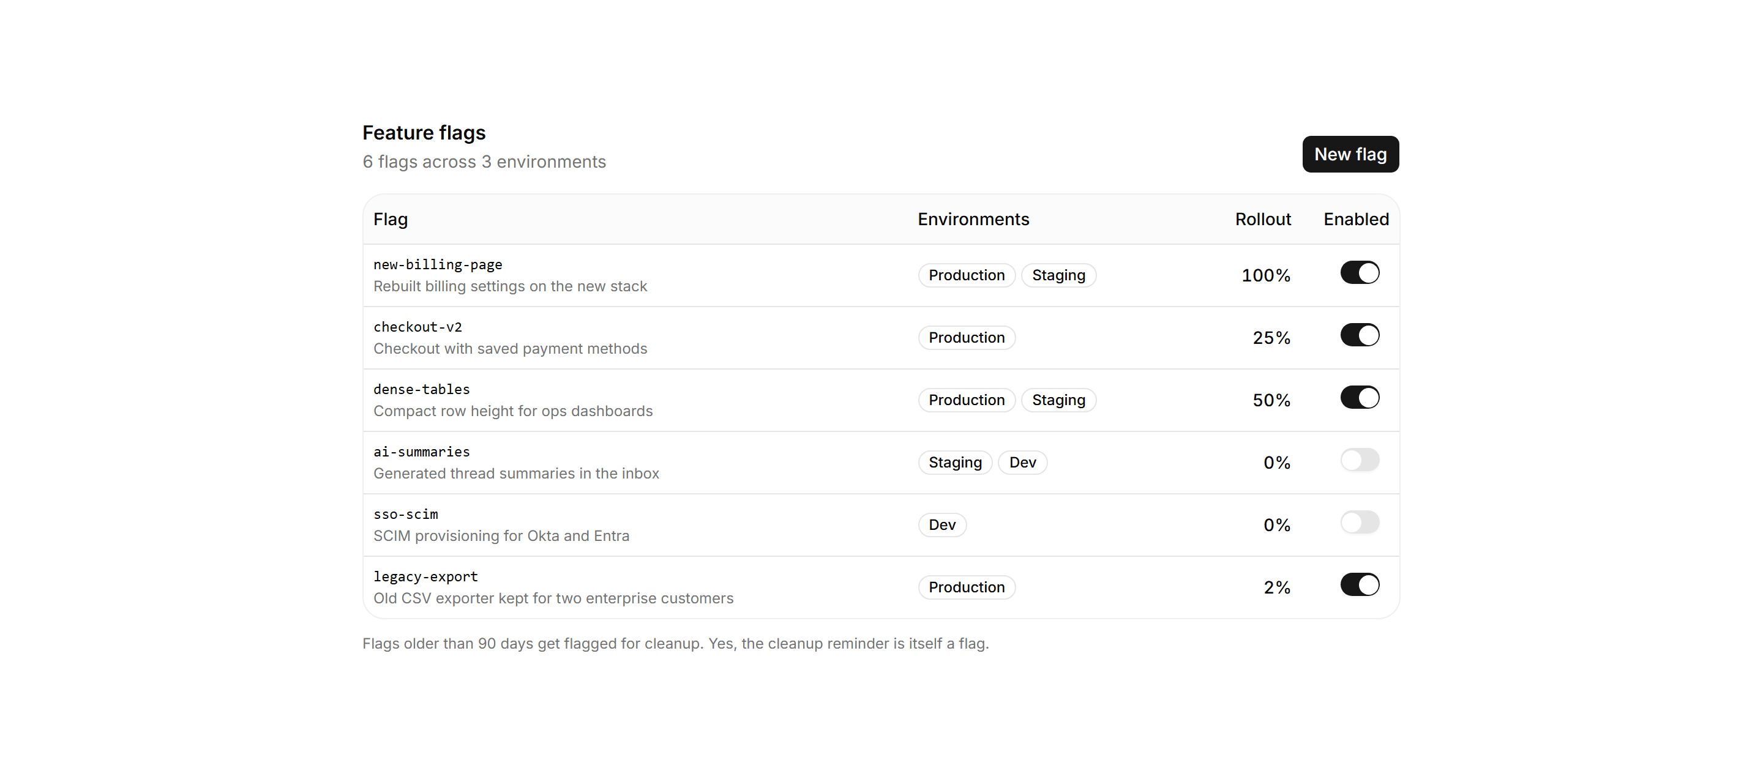Enable the ai-summaries flag switch

point(1359,460)
